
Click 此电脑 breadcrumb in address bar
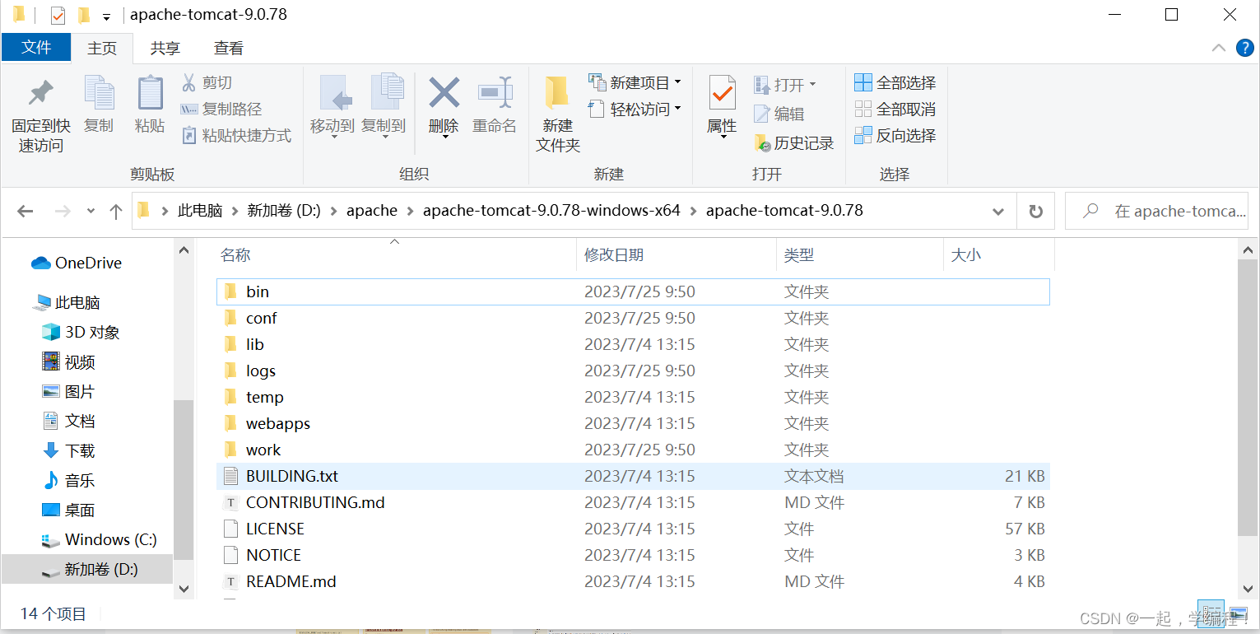coord(200,211)
